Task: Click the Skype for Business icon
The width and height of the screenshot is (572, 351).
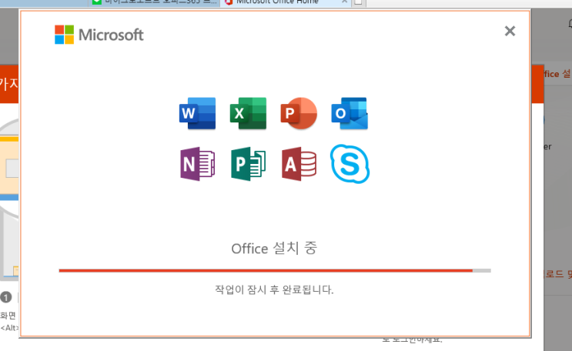Action: click(350, 164)
